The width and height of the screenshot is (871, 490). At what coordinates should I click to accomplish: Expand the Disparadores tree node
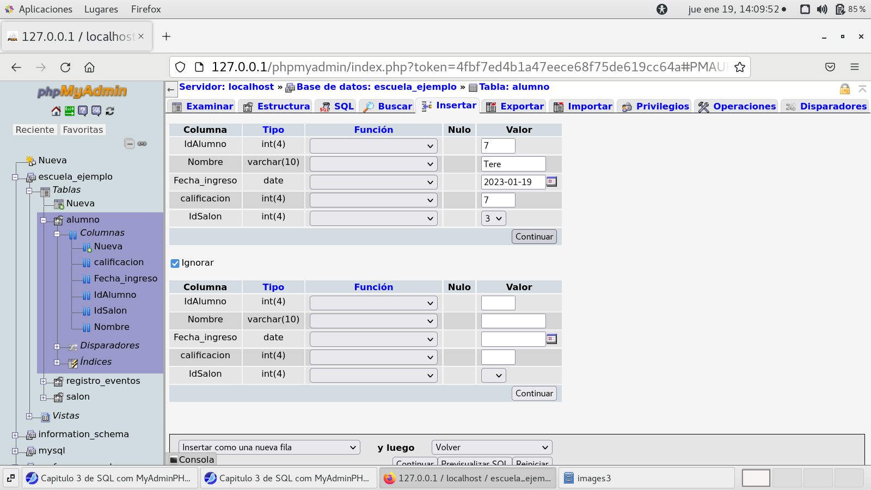click(57, 346)
